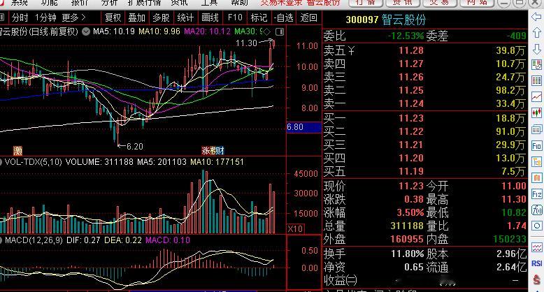Viewport: 544px width, 292px height.
Task: Switch to the candlestick chart sidebar icon
Action: pyautogui.click(x=536, y=112)
